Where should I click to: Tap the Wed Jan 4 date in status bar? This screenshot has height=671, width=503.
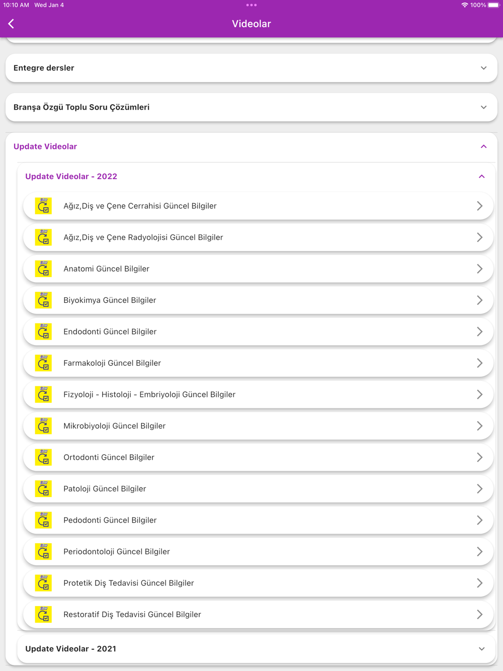click(x=49, y=5)
